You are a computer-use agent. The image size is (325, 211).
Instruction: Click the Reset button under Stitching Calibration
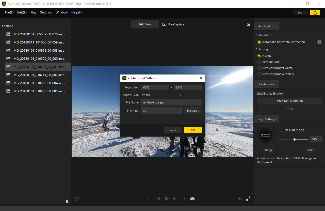pos(289,109)
